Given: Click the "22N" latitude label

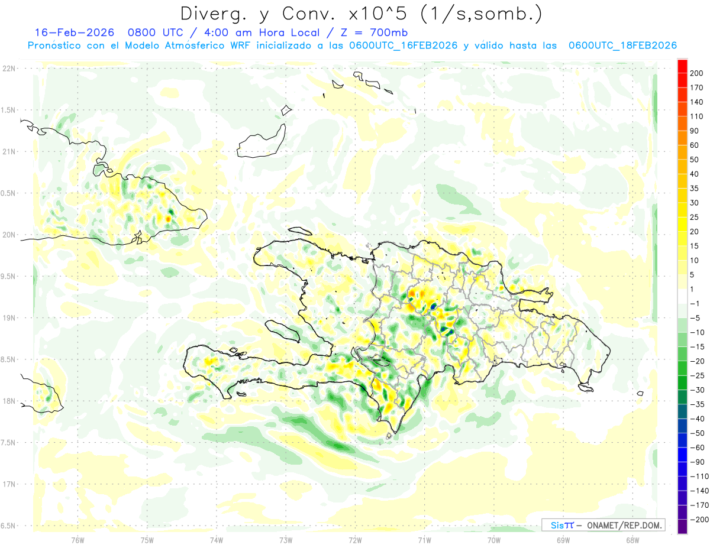Looking at the screenshot, I should point(9,69).
